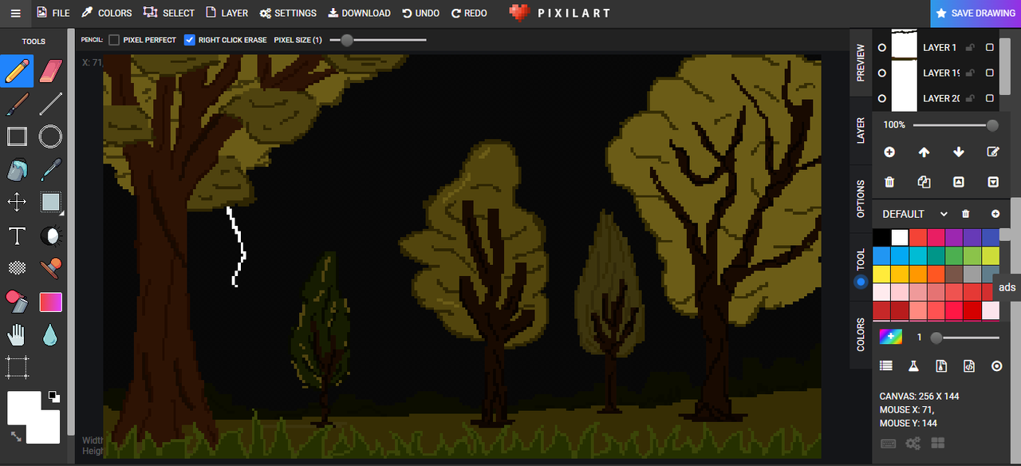This screenshot has height=466, width=1021.
Task: Expand the Default palette dropdown
Action: (944, 214)
